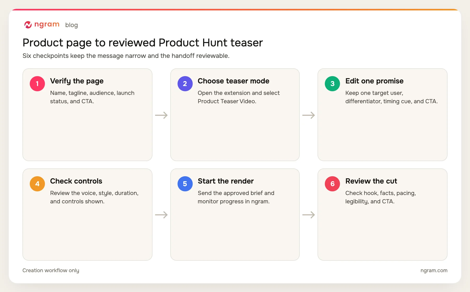
Task: Click the purple number 2 circle
Action: (185, 84)
